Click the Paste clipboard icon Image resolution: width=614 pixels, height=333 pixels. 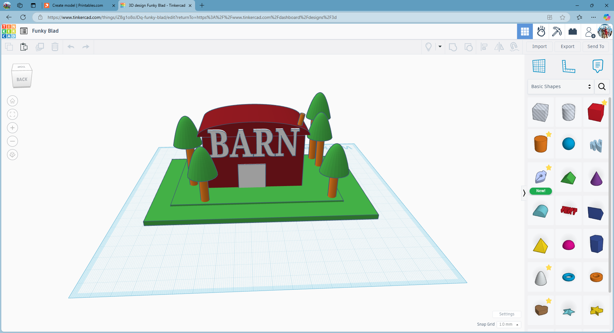pos(24,47)
